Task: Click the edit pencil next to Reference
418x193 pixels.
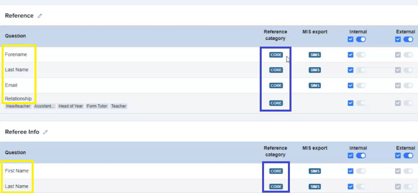Action: tap(40, 16)
